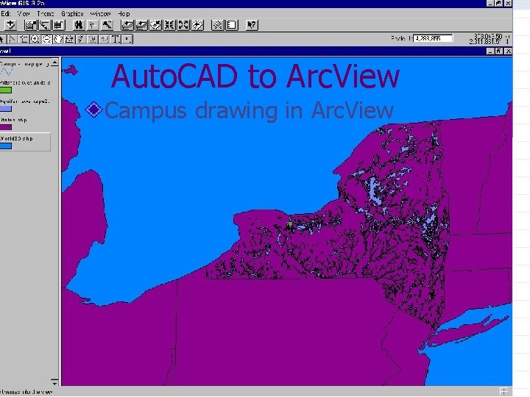The width and height of the screenshot is (530, 397).
Task: Click the context Help arrow button
Action: 252,25
